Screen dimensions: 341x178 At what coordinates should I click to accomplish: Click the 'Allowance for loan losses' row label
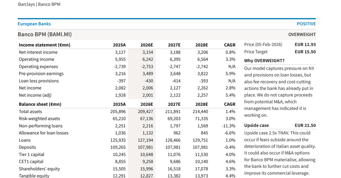(x=44, y=133)
